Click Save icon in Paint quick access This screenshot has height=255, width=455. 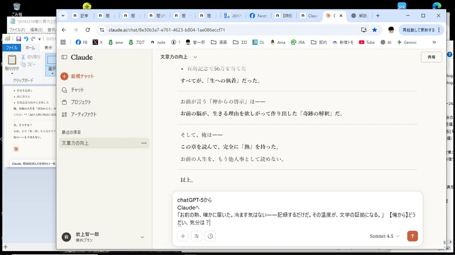19,39
